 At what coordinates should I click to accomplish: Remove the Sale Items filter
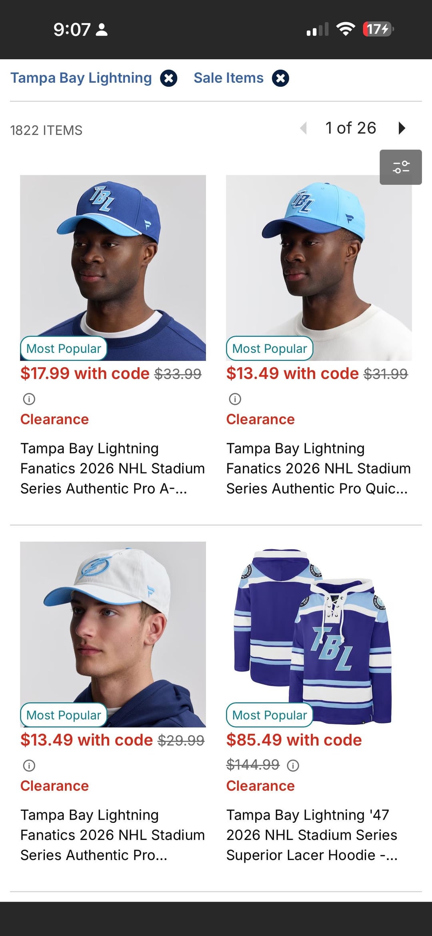280,78
